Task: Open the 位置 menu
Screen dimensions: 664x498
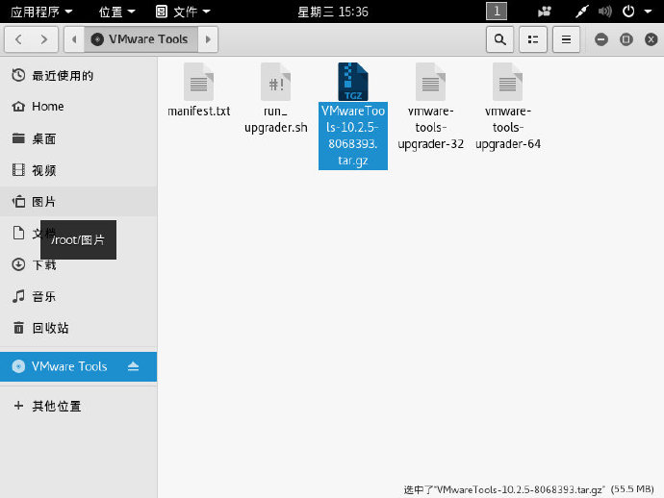Action: tap(116, 12)
